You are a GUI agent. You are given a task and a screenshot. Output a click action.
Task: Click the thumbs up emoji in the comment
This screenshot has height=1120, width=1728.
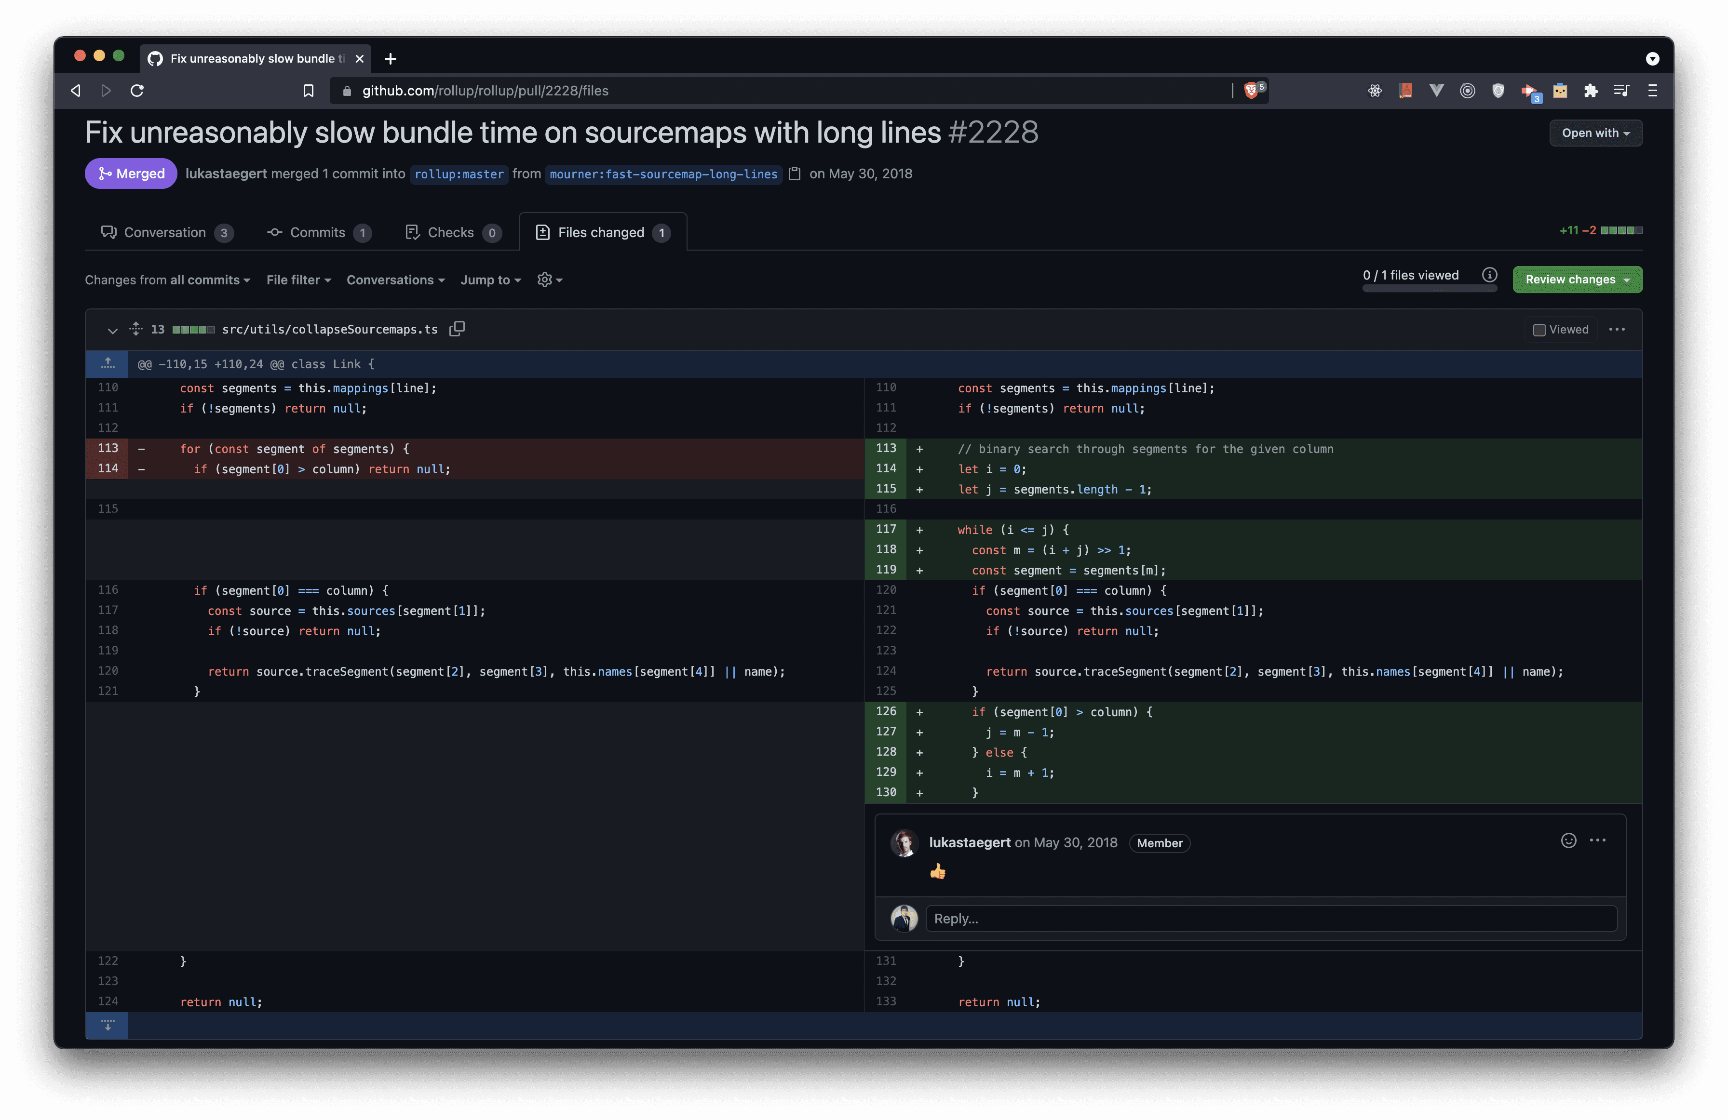pos(937,871)
